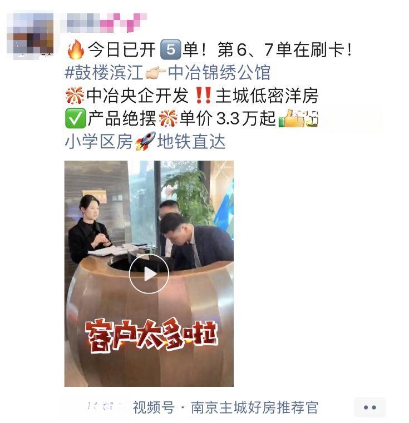Open the #鼓楼滨江 hashtag link

(104, 73)
